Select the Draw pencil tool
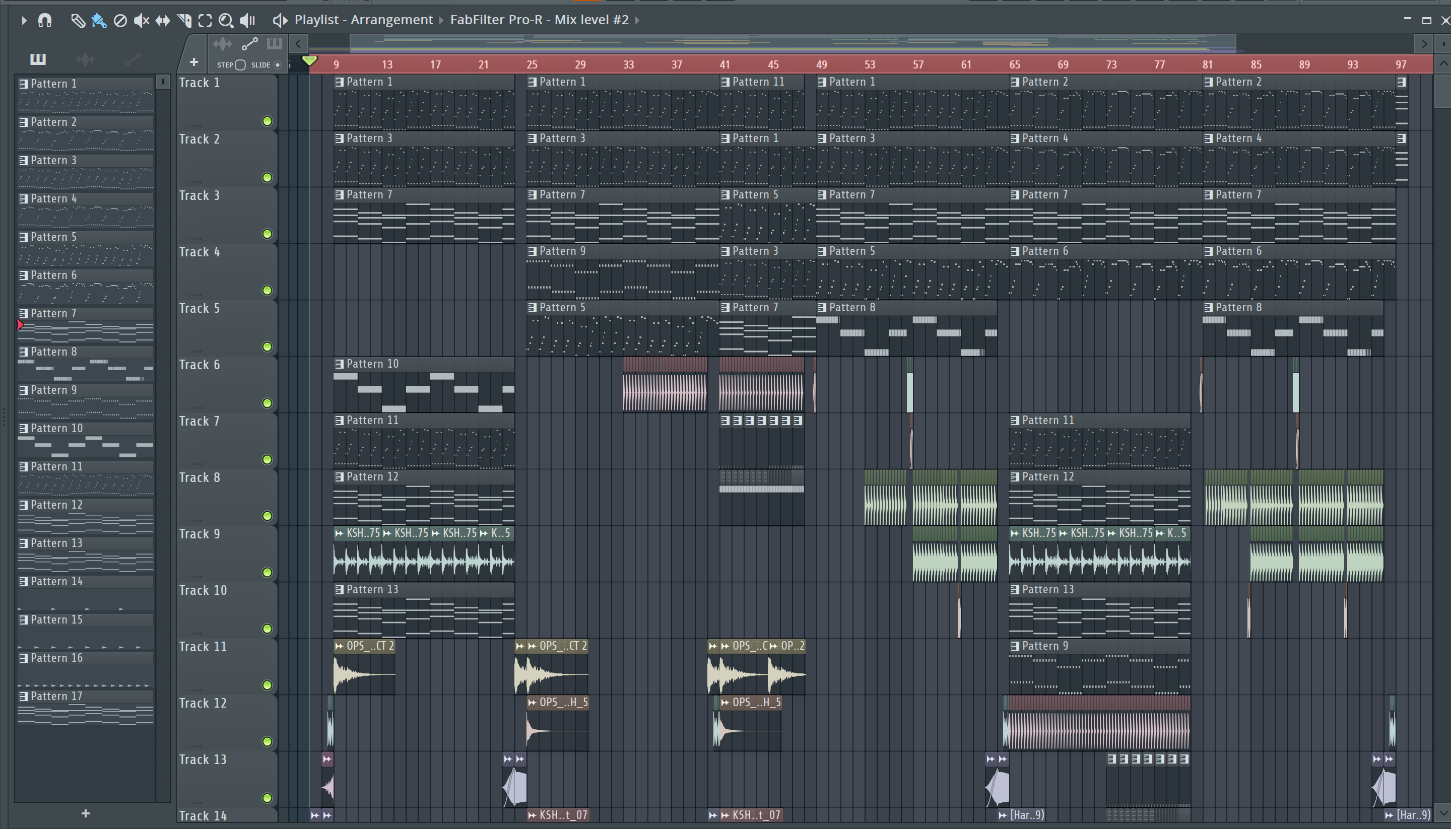 78,21
